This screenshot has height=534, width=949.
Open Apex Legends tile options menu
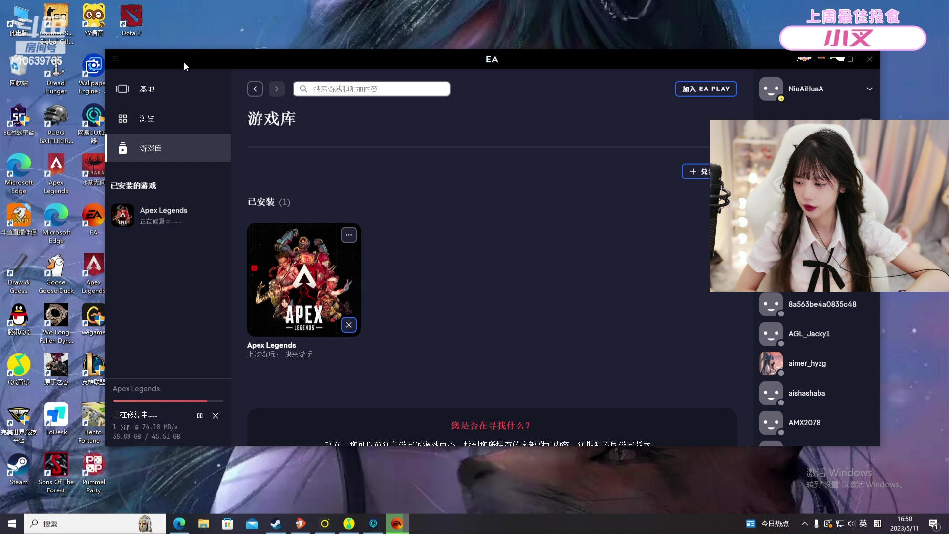349,235
